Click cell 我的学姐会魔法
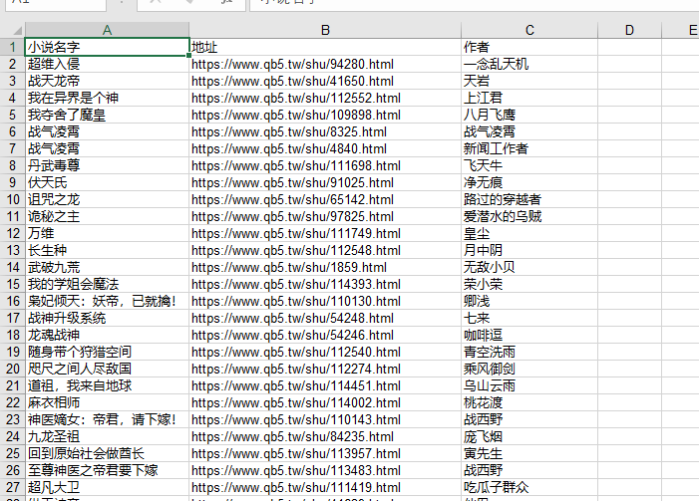The width and height of the screenshot is (699, 501). pyautogui.click(x=108, y=284)
